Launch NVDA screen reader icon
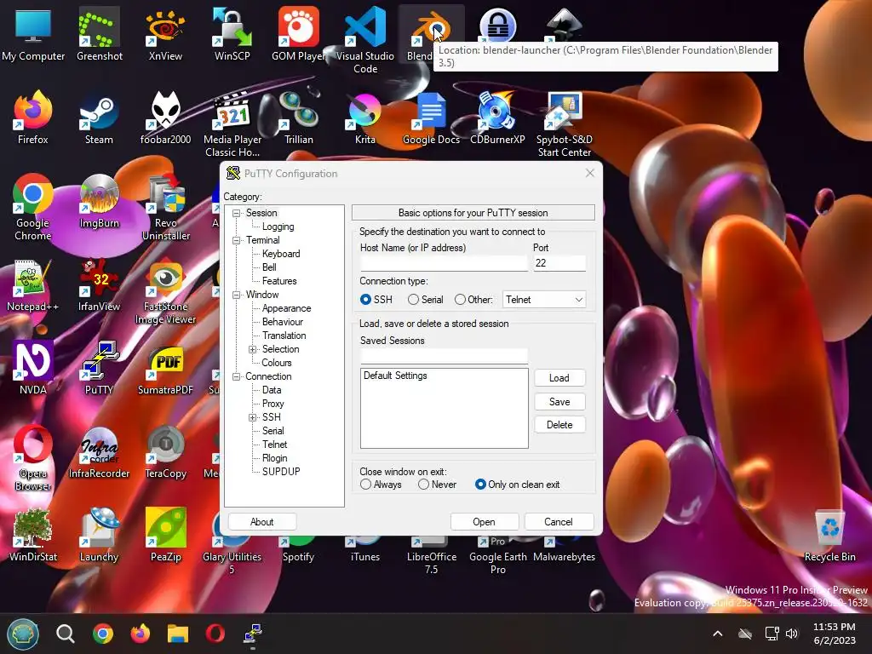The height and width of the screenshot is (654, 872). pos(33,367)
